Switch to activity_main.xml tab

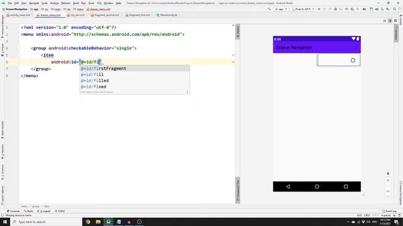18,15
